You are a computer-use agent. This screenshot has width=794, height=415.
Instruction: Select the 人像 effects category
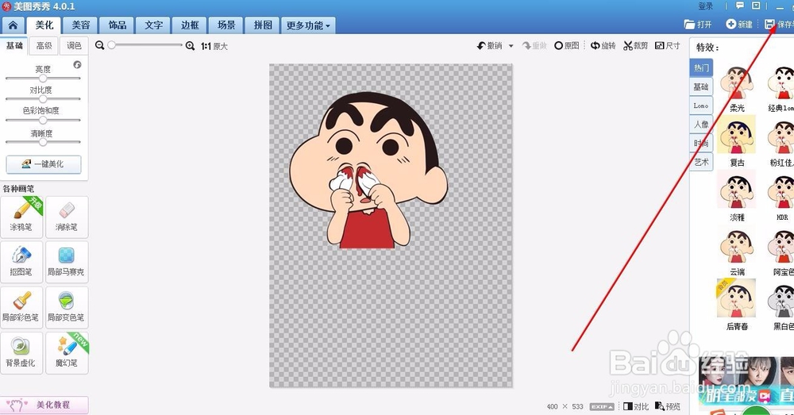701,125
